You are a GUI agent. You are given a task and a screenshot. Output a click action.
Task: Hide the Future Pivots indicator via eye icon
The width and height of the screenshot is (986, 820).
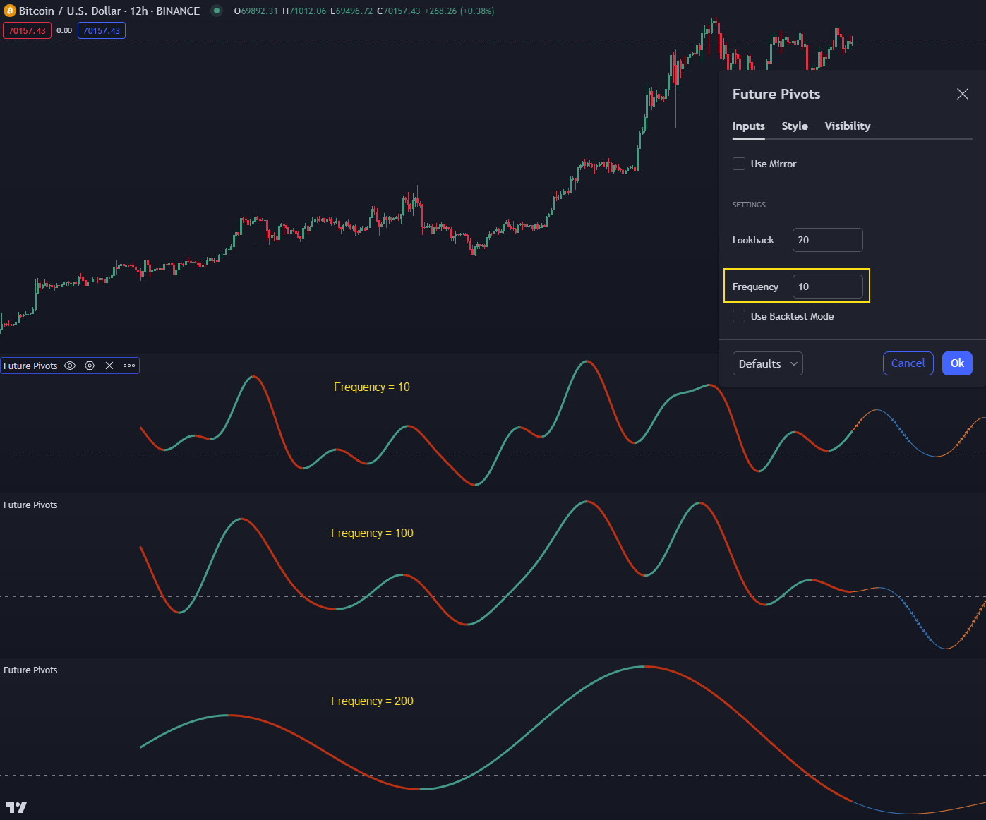click(70, 366)
